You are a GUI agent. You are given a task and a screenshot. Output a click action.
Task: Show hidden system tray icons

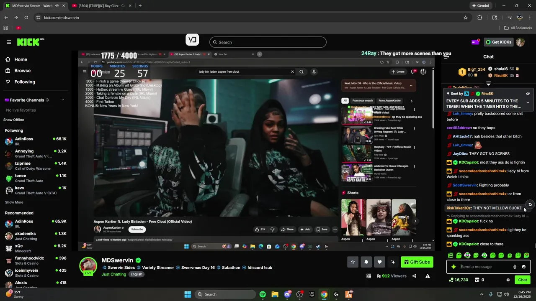(x=482, y=294)
